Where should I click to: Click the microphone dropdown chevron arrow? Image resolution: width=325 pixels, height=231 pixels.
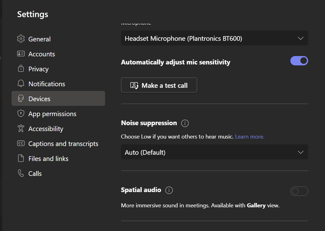301,38
